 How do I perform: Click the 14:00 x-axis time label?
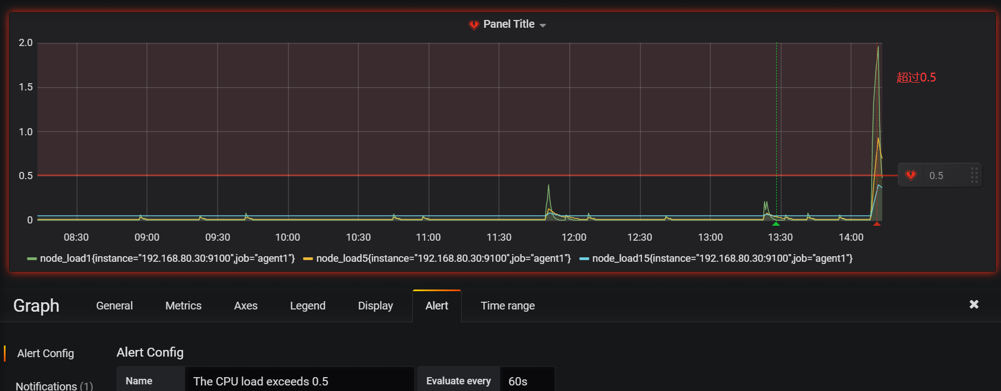click(x=851, y=237)
